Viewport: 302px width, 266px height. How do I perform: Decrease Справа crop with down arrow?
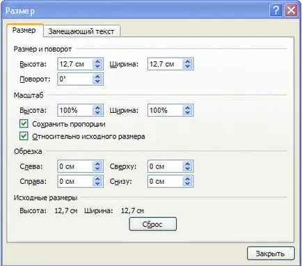(x=97, y=184)
